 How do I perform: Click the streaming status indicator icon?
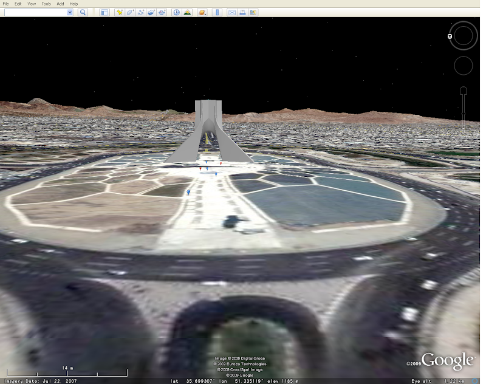click(475, 381)
